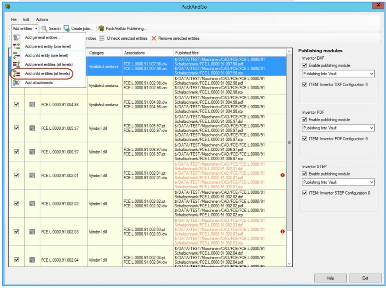Screen dimensions: 386x288
Task: Click the Add attachments icon in dropdown menu
Action: click(x=16, y=83)
